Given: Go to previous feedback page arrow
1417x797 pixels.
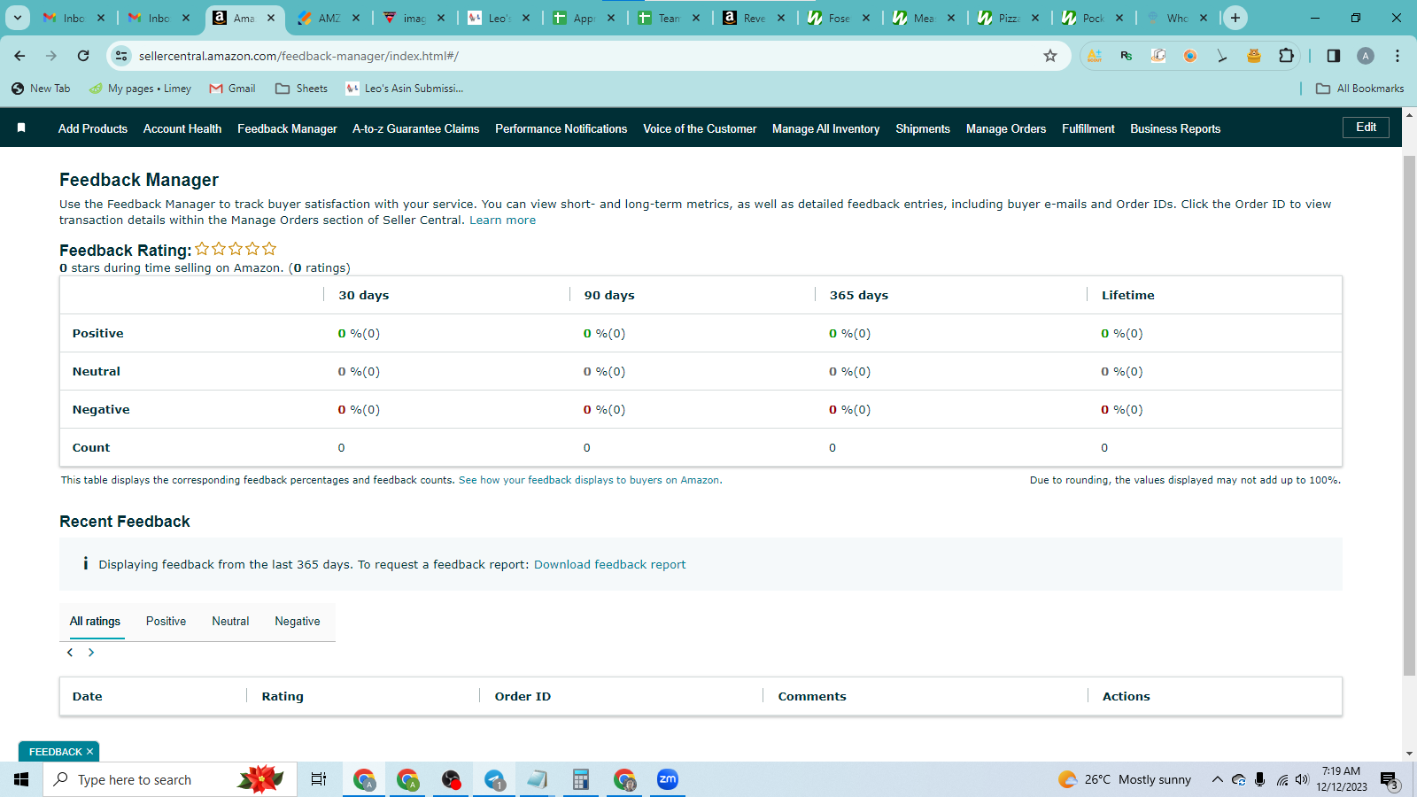Looking at the screenshot, I should [70, 653].
